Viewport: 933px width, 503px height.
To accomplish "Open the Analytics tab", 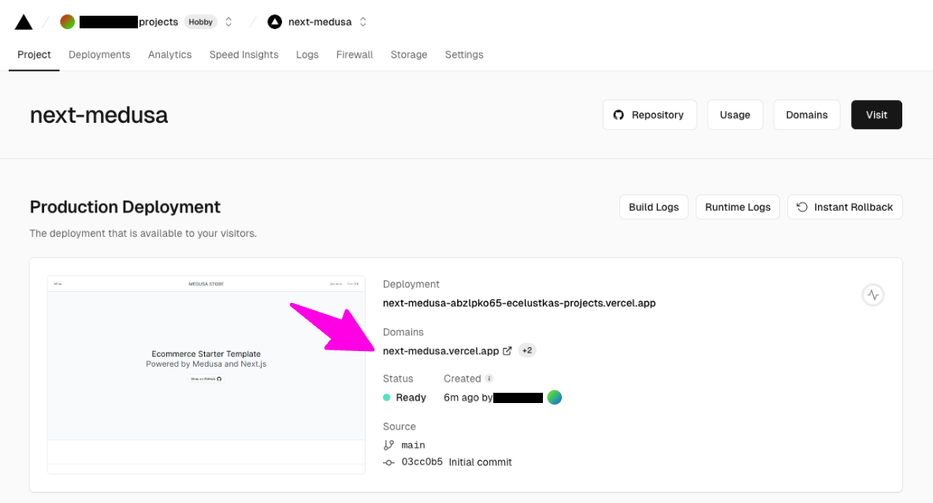I will [169, 54].
